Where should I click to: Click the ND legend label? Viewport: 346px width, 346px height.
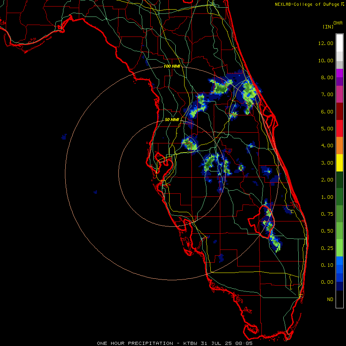point(330,299)
